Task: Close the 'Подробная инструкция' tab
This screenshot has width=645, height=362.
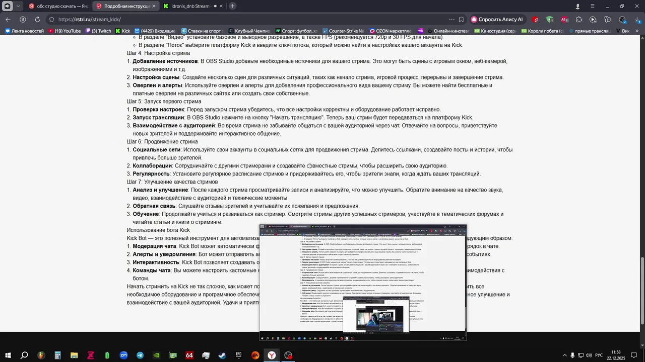Action: 155,6
